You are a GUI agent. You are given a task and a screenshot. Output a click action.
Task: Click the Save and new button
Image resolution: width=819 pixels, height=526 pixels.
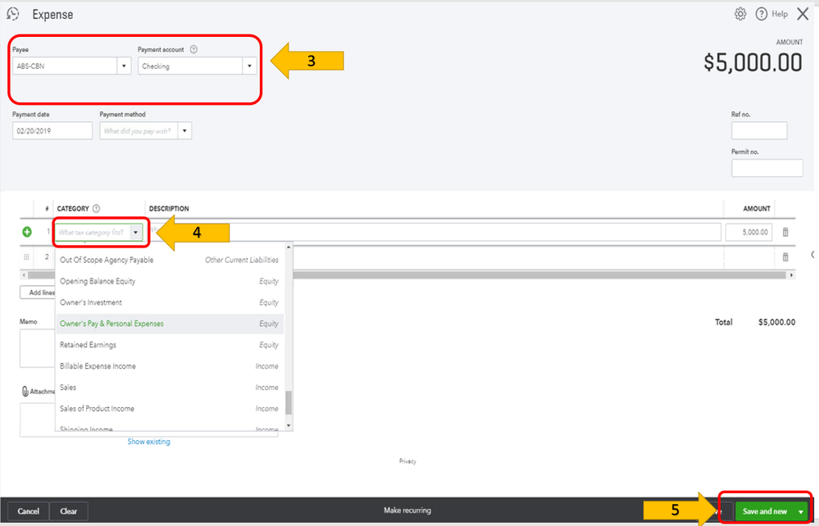[x=765, y=511]
